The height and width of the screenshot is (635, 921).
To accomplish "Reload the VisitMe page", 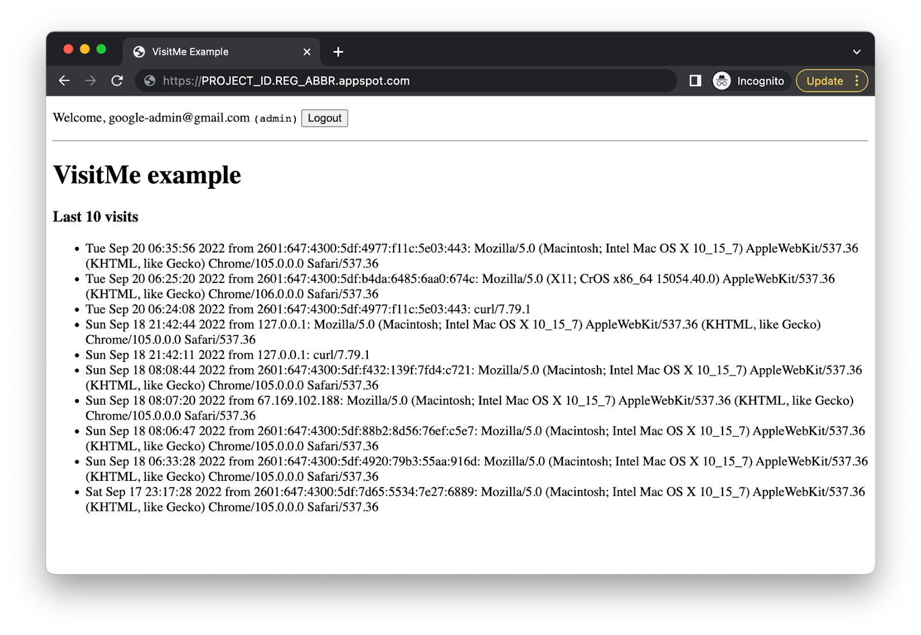I will [x=117, y=81].
